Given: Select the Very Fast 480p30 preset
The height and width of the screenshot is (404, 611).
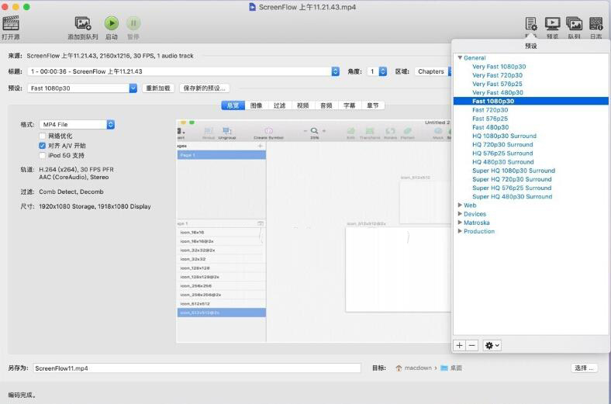Looking at the screenshot, I should (498, 92).
